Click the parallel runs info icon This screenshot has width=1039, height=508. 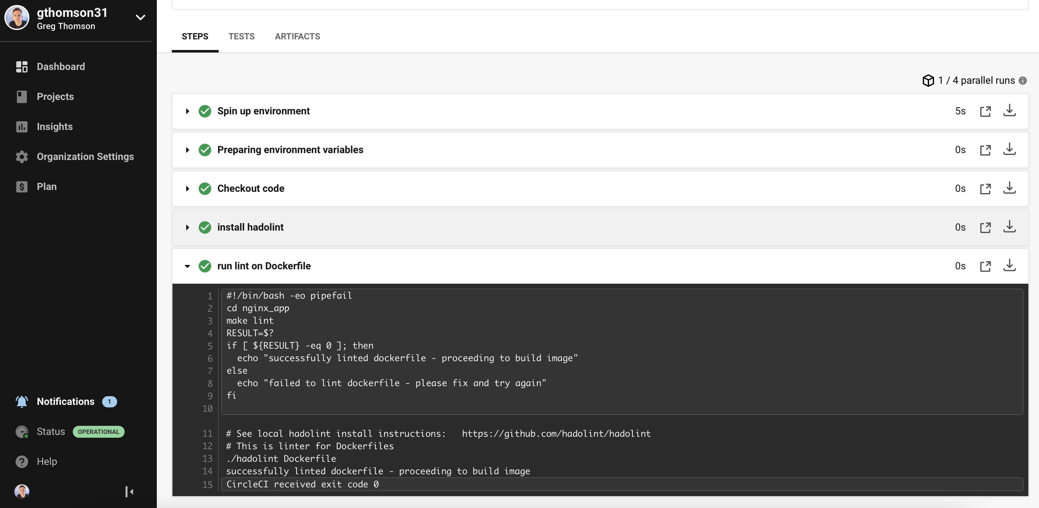click(1022, 81)
